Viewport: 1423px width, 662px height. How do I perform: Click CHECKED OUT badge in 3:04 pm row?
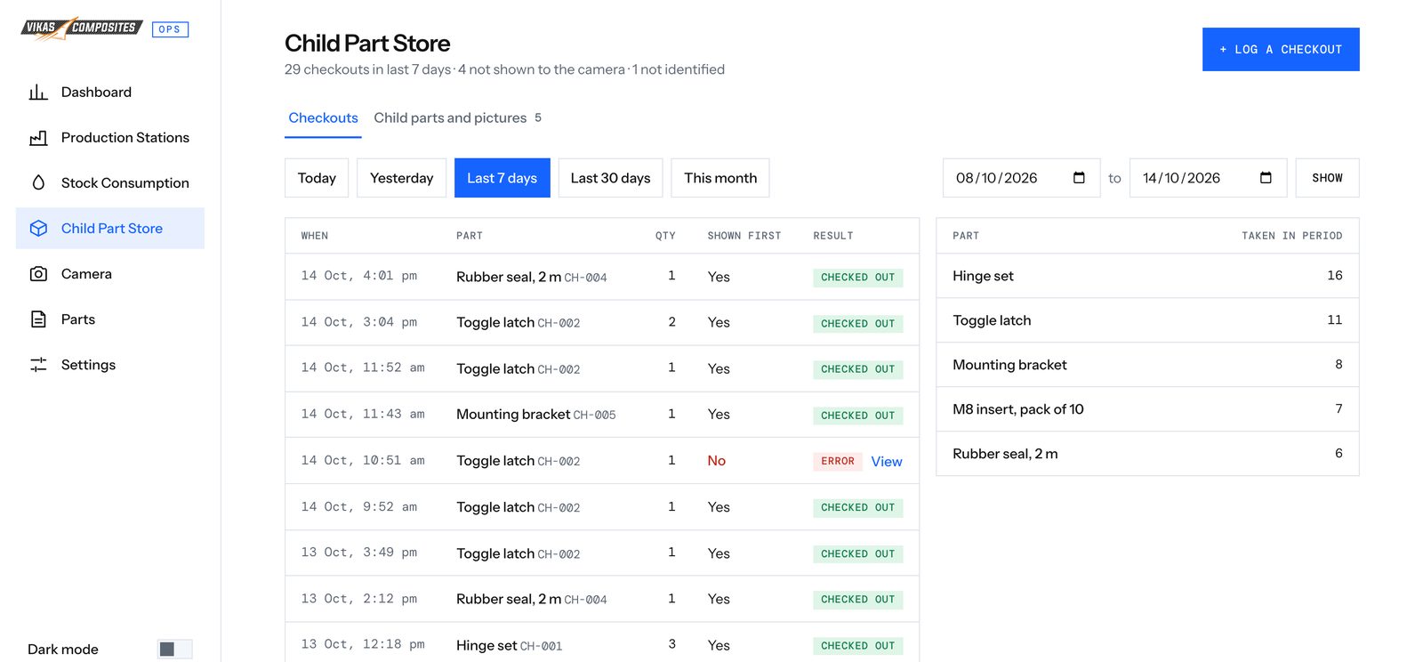(x=857, y=324)
